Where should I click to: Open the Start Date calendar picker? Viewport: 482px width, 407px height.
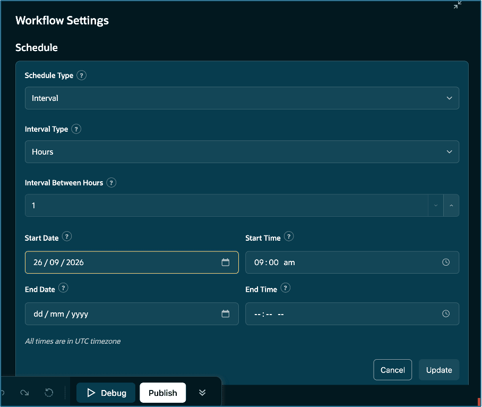pyautogui.click(x=225, y=262)
